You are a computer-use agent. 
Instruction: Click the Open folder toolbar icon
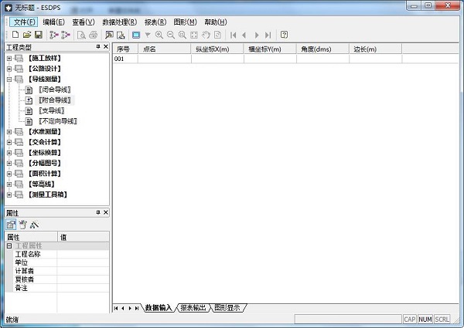pyautogui.click(x=27, y=35)
